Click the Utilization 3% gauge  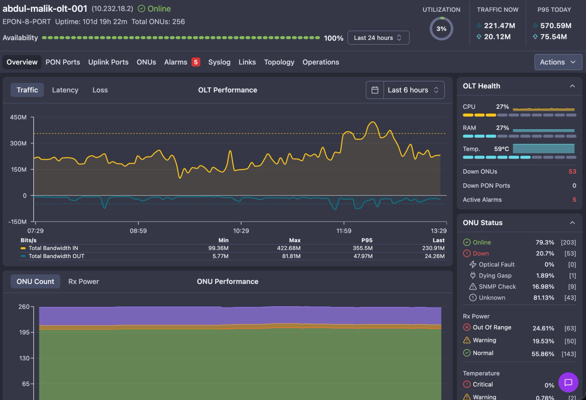[441, 29]
